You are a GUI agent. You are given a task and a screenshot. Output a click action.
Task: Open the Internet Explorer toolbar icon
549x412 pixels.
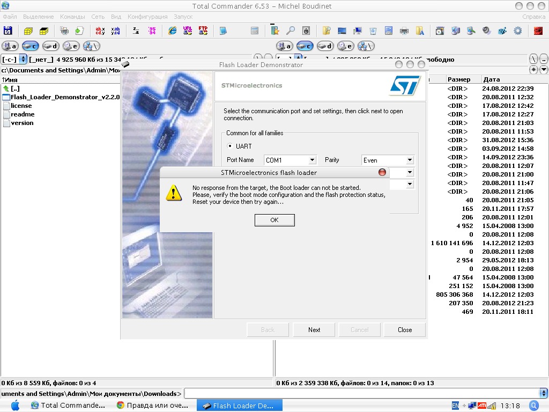pyautogui.click(x=172, y=31)
